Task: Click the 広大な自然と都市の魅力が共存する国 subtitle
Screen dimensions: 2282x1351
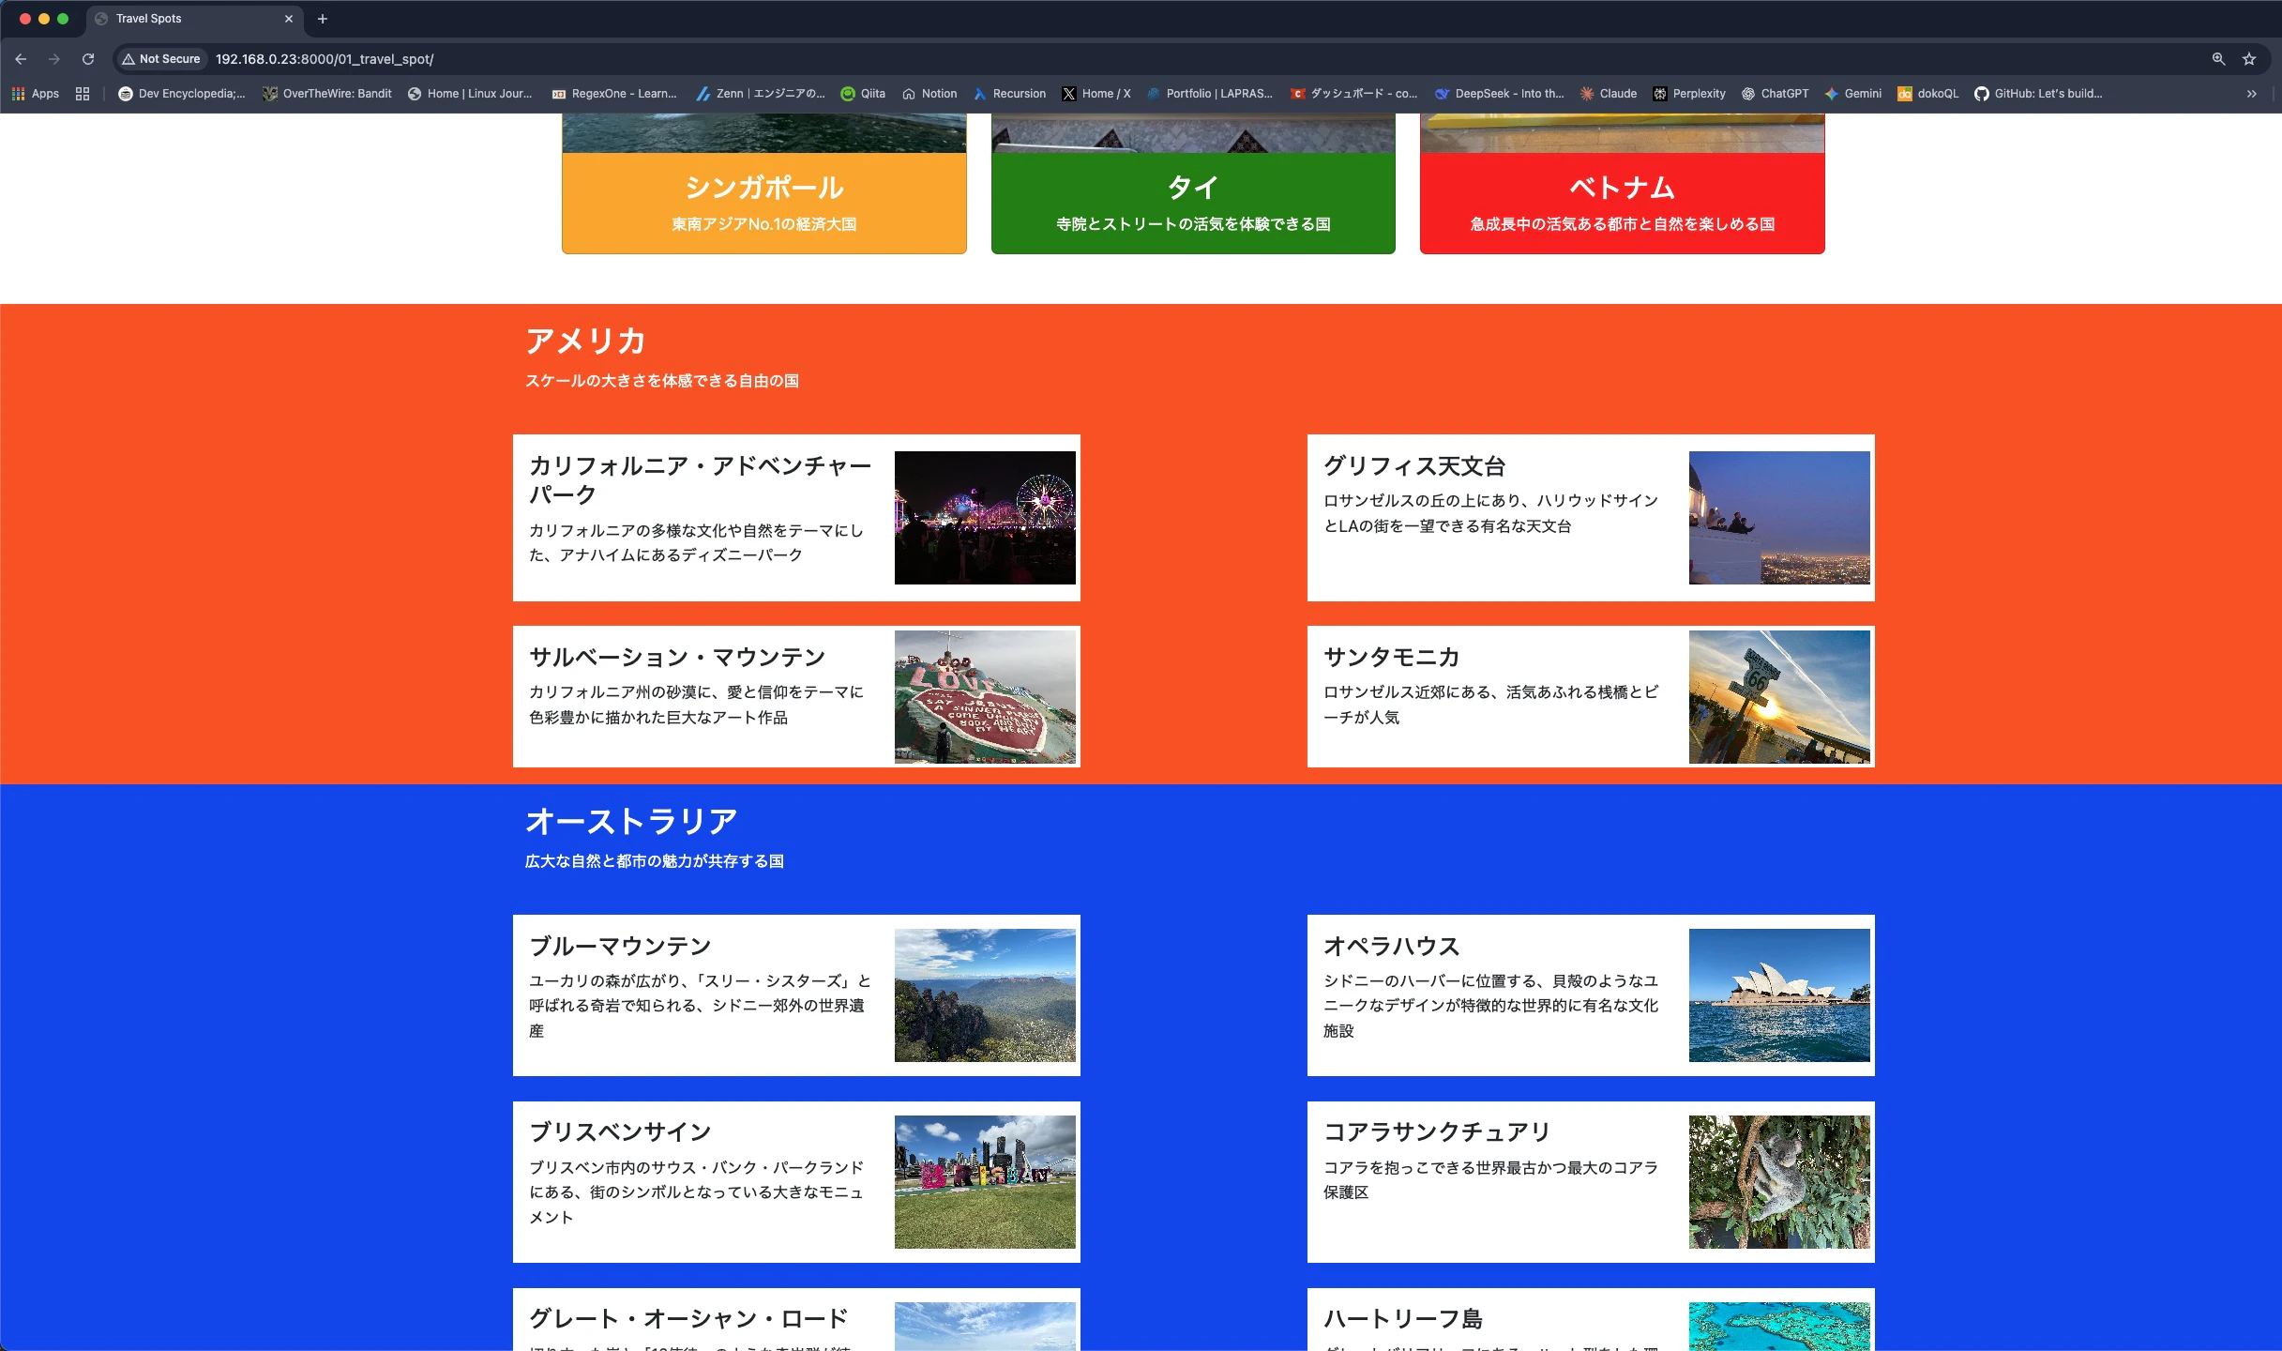Action: pyautogui.click(x=655, y=861)
